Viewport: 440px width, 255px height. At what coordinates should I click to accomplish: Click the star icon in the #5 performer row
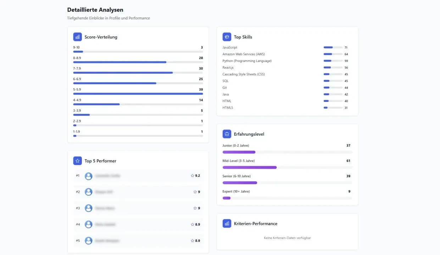(193, 241)
